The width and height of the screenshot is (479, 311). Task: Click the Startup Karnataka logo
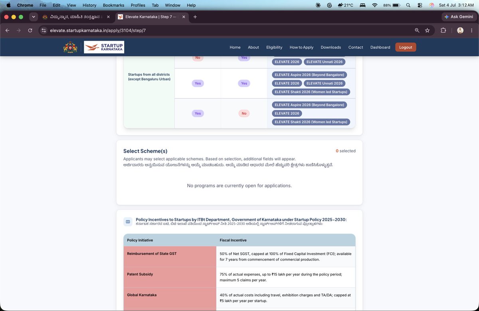[104, 47]
